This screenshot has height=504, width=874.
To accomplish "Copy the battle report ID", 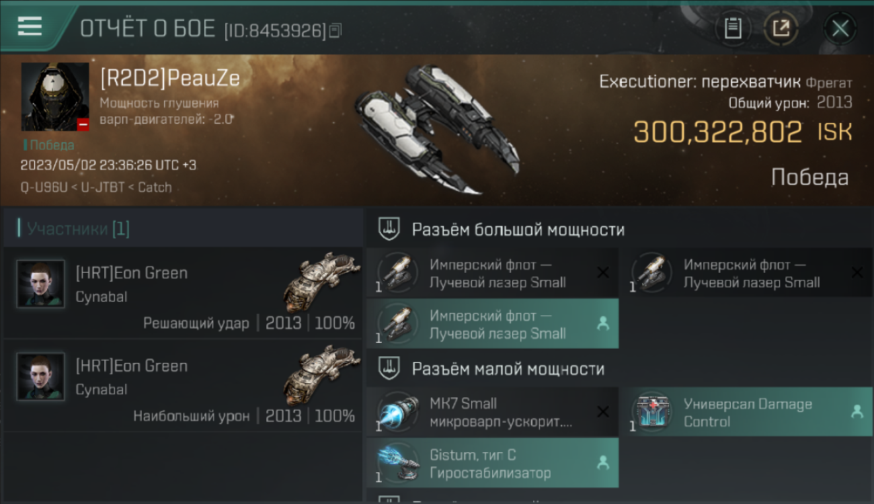I will click(335, 30).
